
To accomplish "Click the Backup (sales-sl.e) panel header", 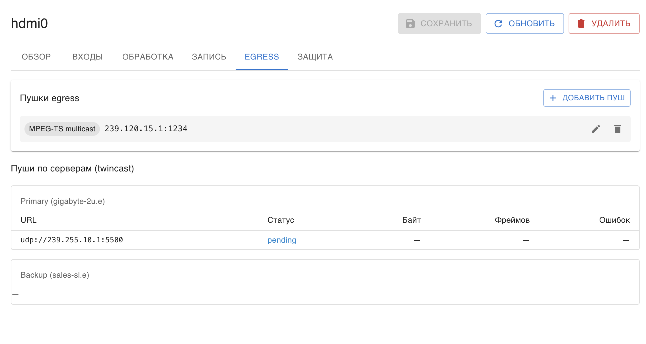I will click(55, 275).
